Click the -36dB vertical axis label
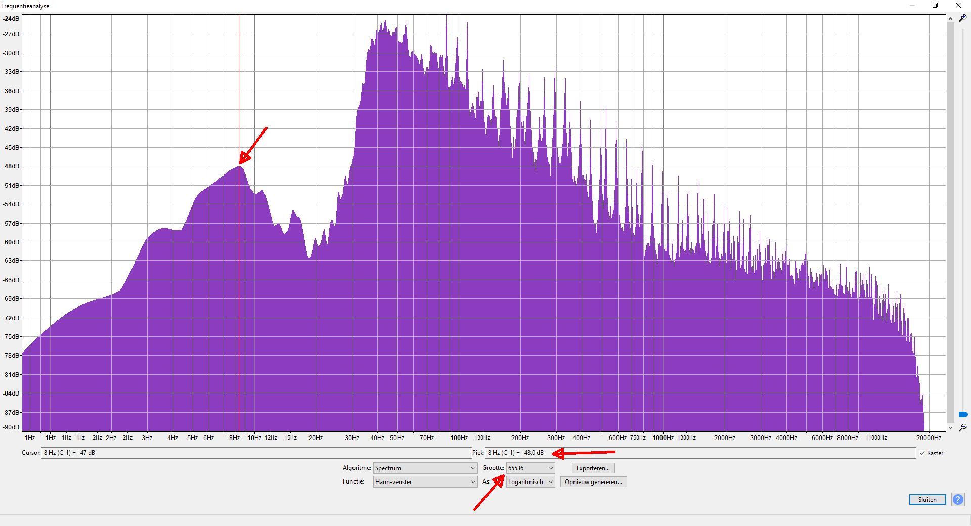 (x=11, y=91)
